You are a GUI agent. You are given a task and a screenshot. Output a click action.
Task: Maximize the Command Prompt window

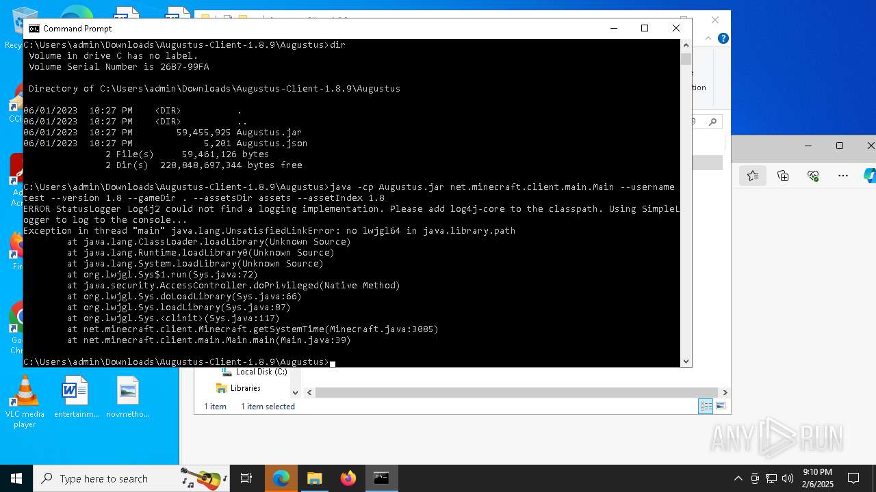[644, 28]
